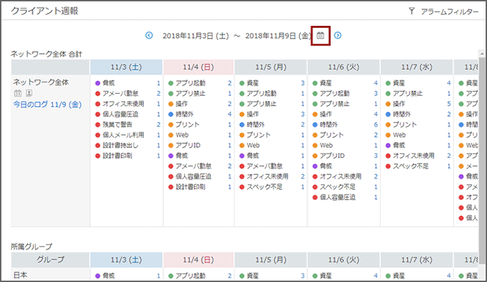Image resolution: width=487 pixels, height=282 pixels.
Task: Click アプリ起動 alarm on 11/4
Action: (190, 83)
